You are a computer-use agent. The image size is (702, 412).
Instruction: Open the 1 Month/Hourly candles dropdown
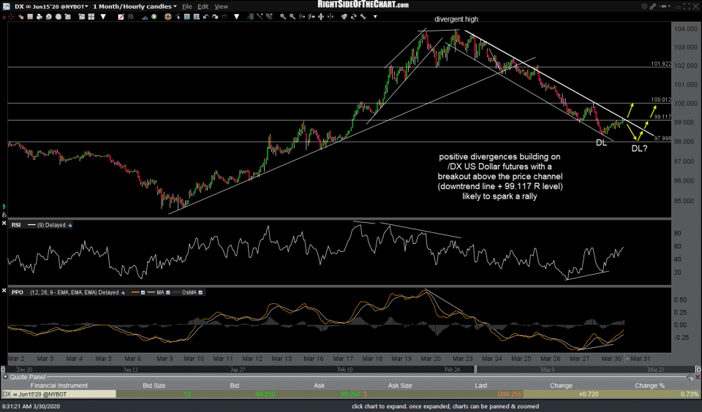point(176,6)
